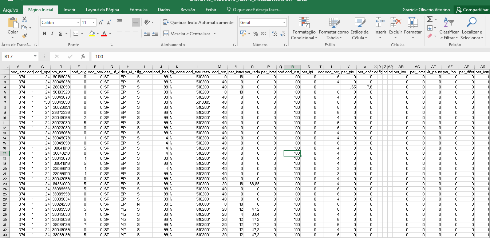
Task: Click the 'O que você deseja fazer' box
Action: click(x=254, y=10)
